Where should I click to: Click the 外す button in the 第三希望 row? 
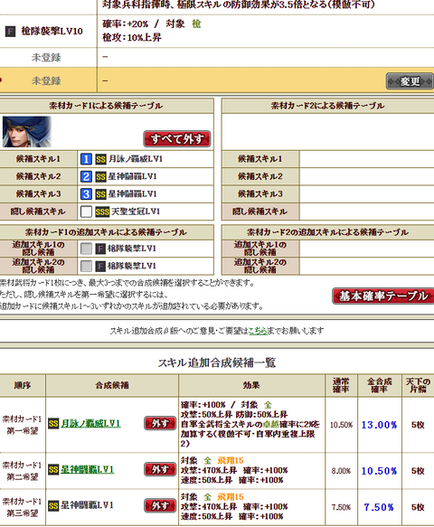[160, 505]
